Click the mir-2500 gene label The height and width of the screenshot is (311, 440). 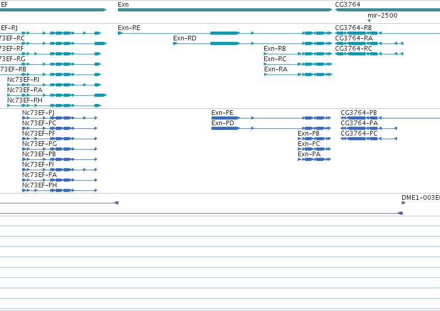(x=383, y=15)
